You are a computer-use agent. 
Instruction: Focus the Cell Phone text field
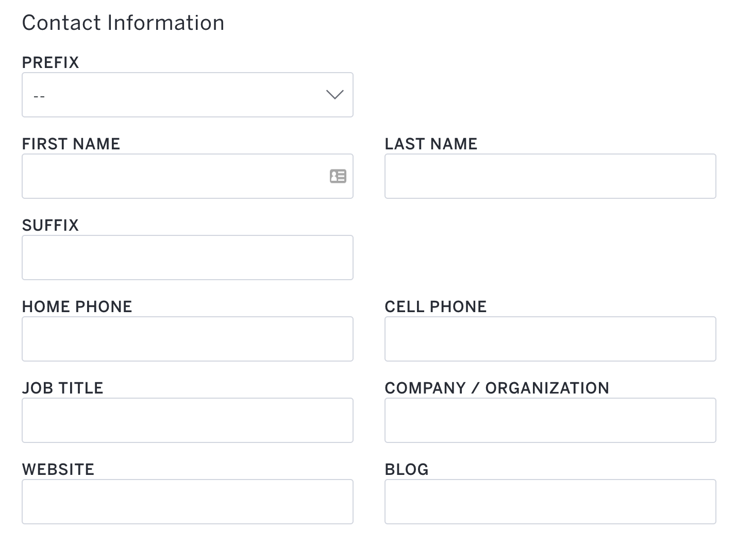[550, 339]
